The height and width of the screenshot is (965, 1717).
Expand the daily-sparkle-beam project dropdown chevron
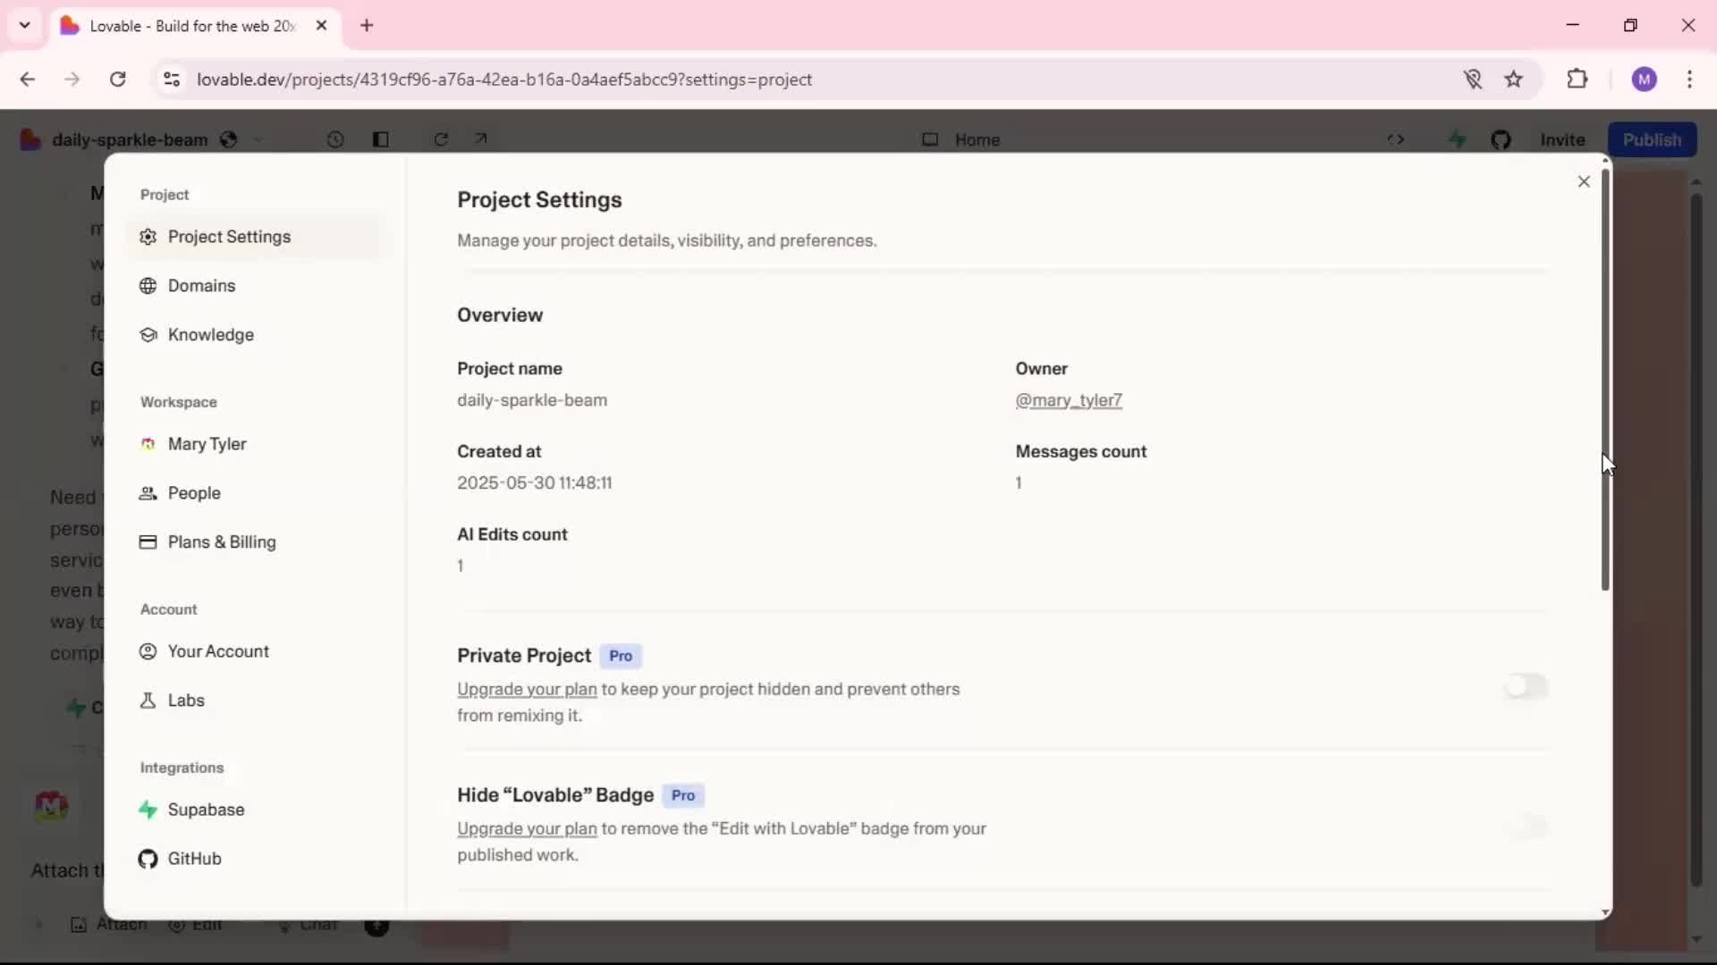coord(258,139)
